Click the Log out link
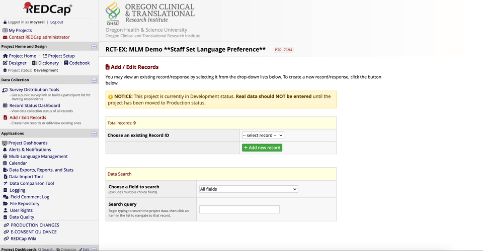Image resolution: width=483 pixels, height=251 pixels. coord(57,22)
